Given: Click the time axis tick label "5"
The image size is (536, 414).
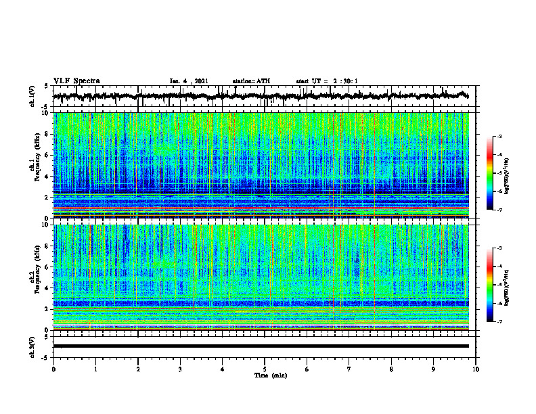Looking at the screenshot, I should tap(265, 369).
